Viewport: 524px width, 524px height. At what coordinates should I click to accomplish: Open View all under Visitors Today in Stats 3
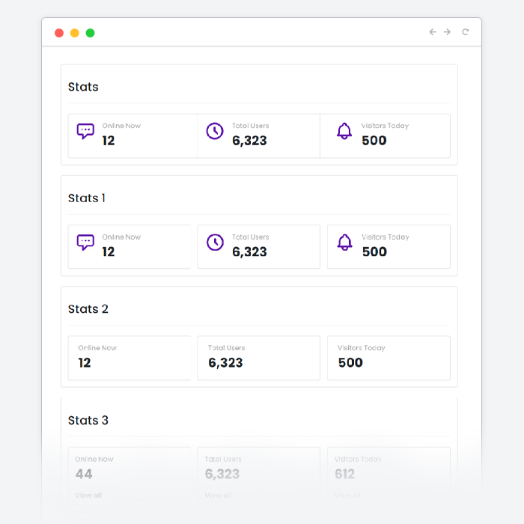[347, 496]
